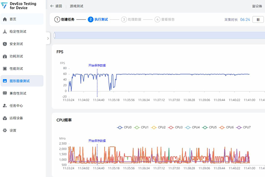Select the 功耗测试 sidebar icon
This screenshot has width=265, height=177.
tap(5, 56)
